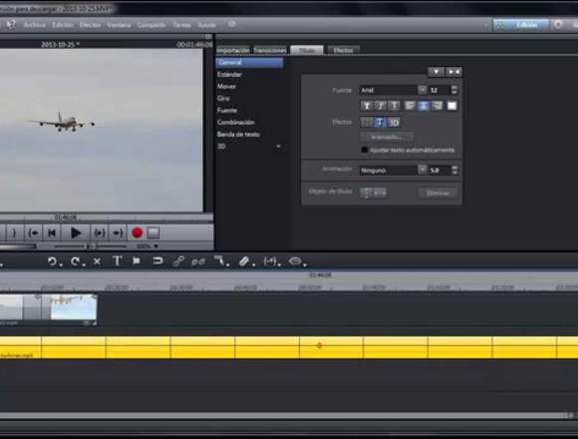Click the bracketed range tool icon

coord(270,261)
